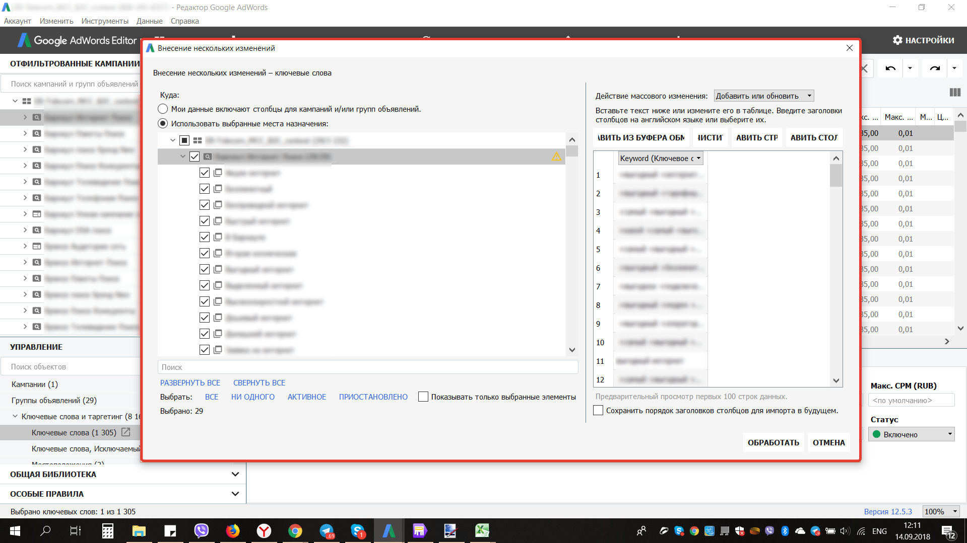Click the warning triangle on the campaign row
Viewport: 967px width, 543px height.
click(x=556, y=157)
